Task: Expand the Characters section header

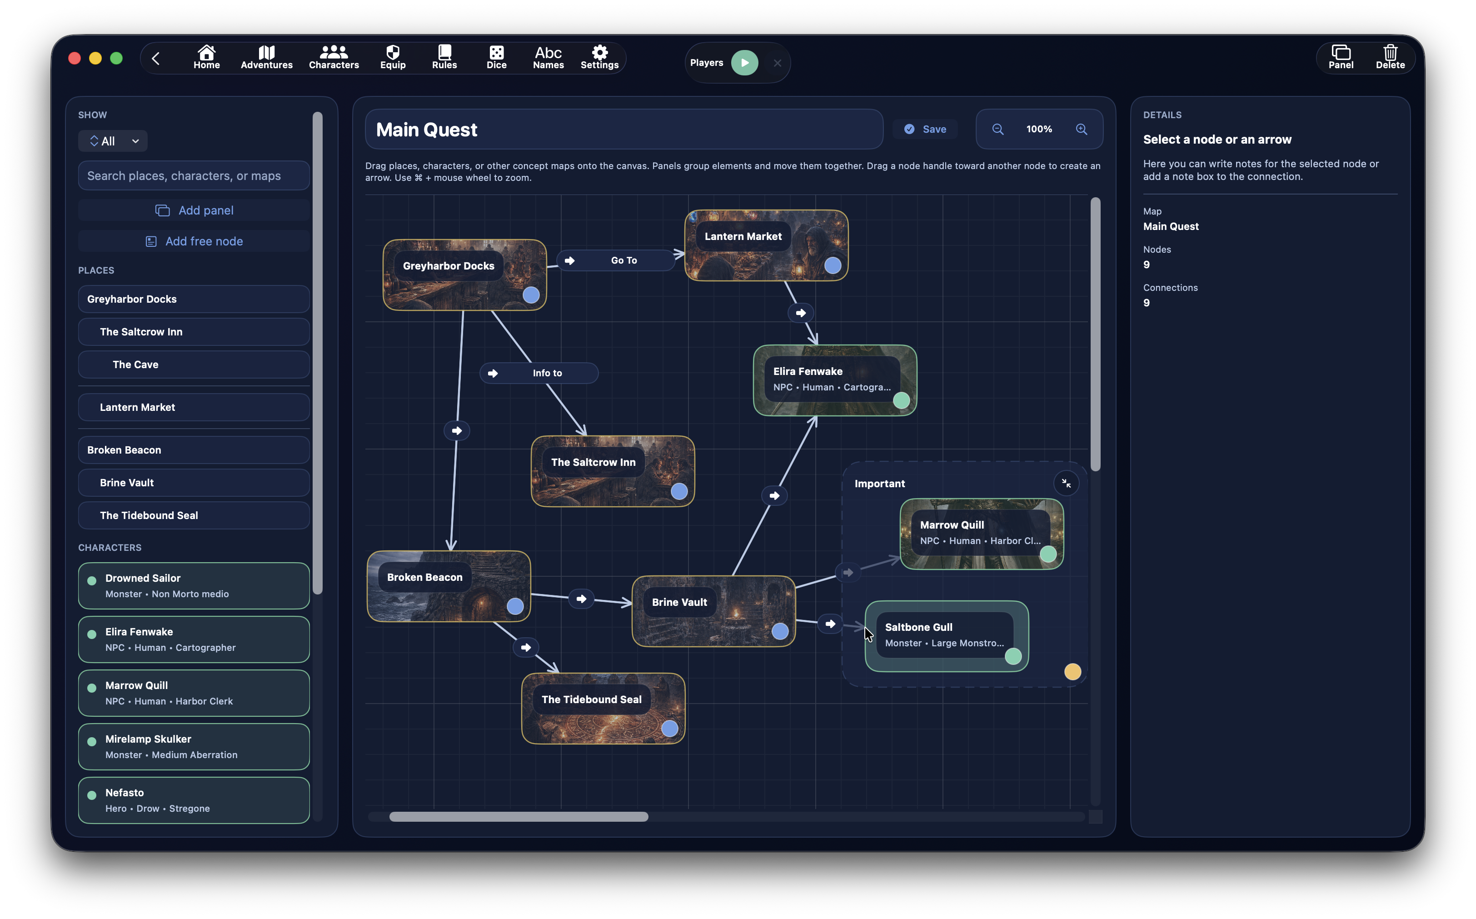Action: coord(110,547)
